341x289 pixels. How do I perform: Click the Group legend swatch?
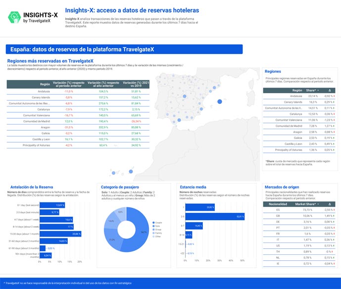pos(153,230)
